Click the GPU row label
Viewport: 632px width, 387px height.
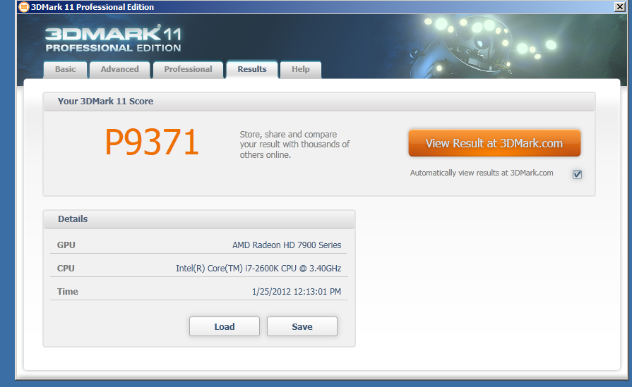click(66, 245)
